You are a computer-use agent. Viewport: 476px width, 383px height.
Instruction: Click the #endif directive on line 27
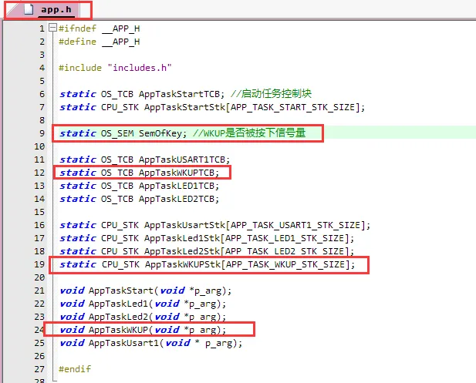(x=74, y=369)
